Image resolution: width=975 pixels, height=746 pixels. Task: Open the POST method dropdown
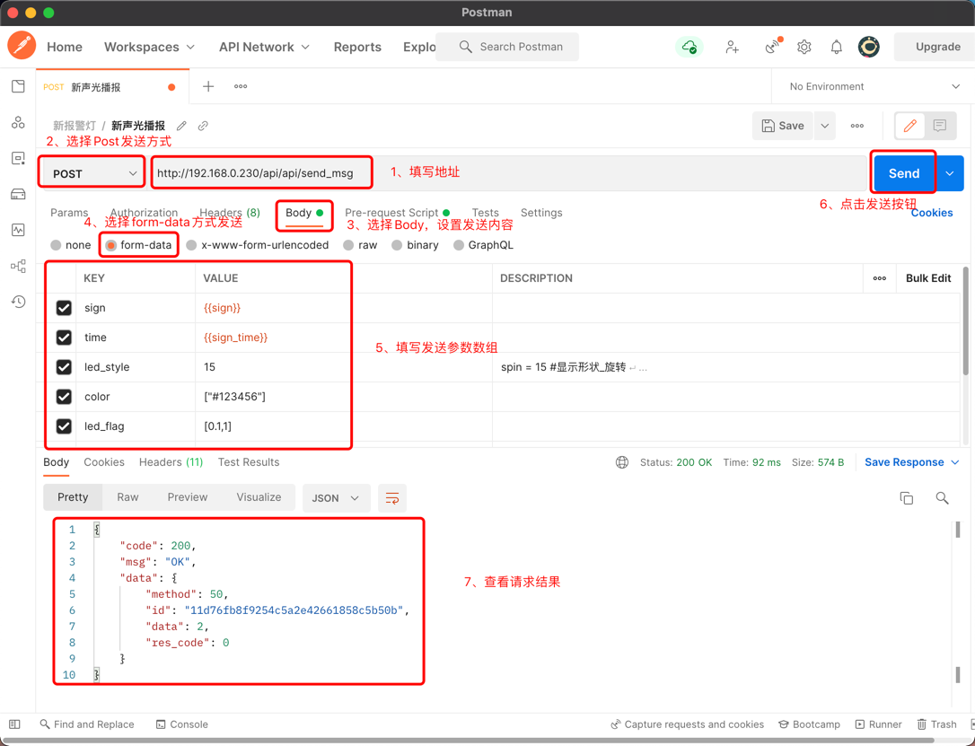92,173
